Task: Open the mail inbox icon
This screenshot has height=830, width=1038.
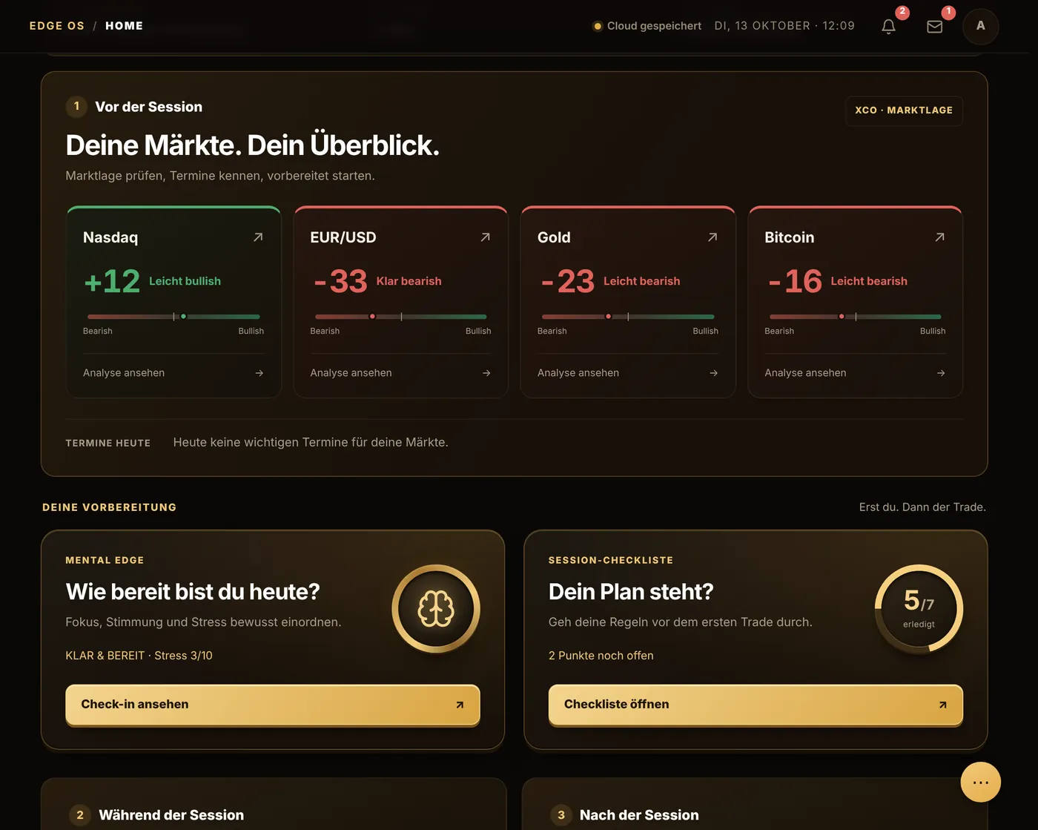Action: point(934,26)
